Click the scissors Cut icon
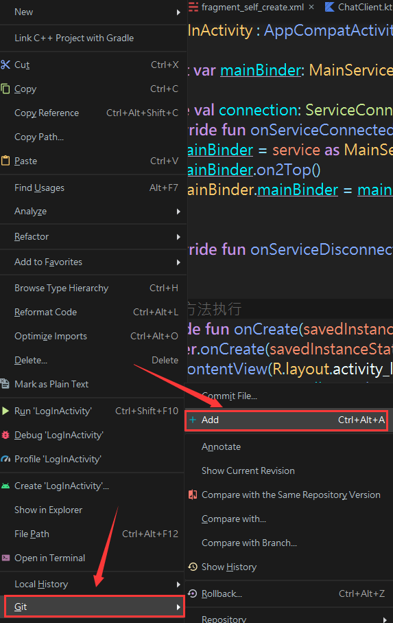 click(x=5, y=65)
